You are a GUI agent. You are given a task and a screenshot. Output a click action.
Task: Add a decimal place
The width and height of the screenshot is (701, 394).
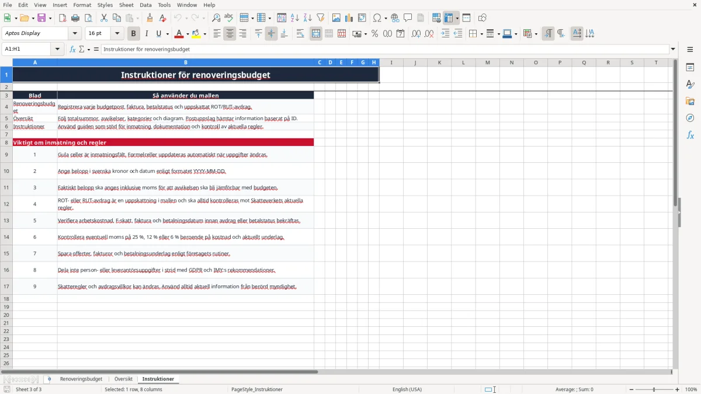(x=416, y=34)
